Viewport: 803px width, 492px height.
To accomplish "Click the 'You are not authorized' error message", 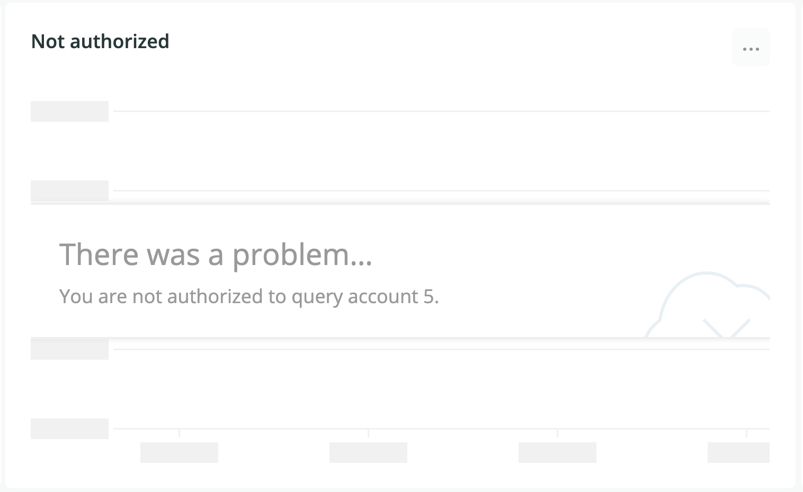I will click(x=249, y=296).
